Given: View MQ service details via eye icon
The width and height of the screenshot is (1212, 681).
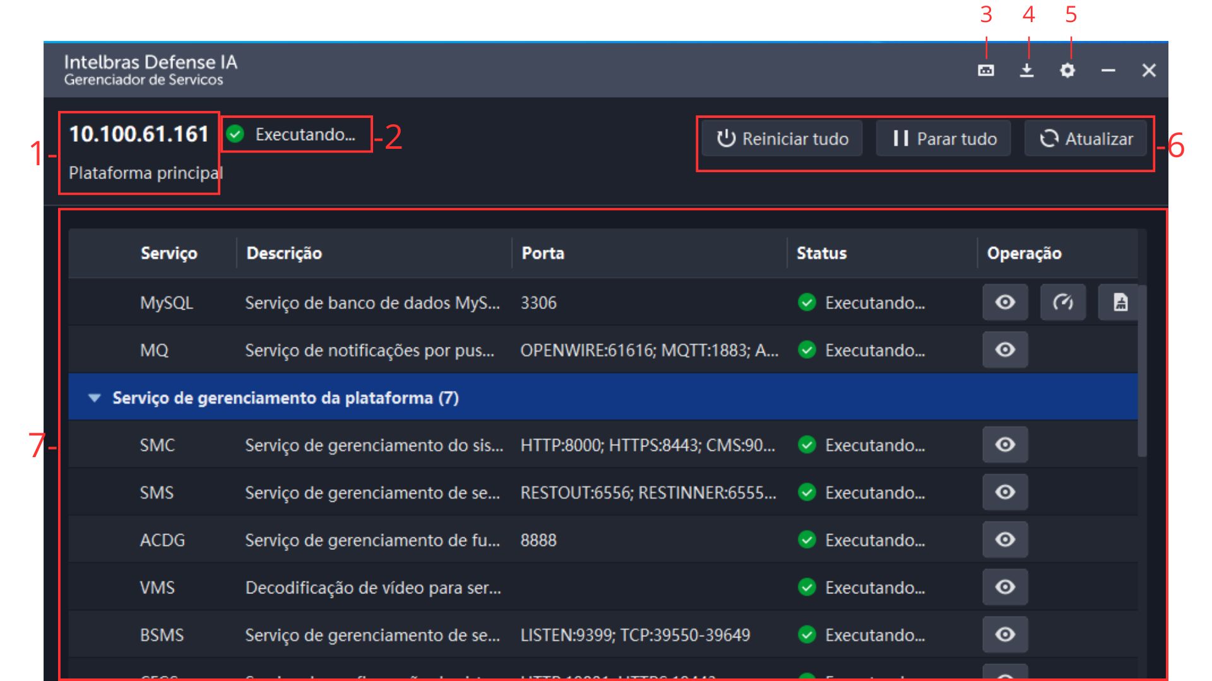Looking at the screenshot, I should pos(1005,350).
